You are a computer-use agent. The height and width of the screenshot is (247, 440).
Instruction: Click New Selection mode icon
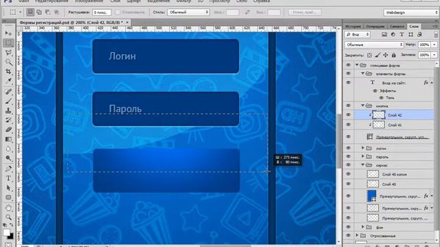click(x=30, y=12)
